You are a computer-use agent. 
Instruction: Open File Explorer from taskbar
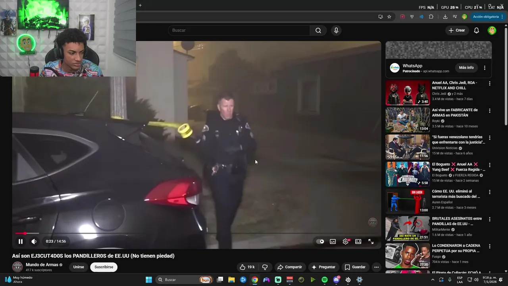click(x=231, y=280)
